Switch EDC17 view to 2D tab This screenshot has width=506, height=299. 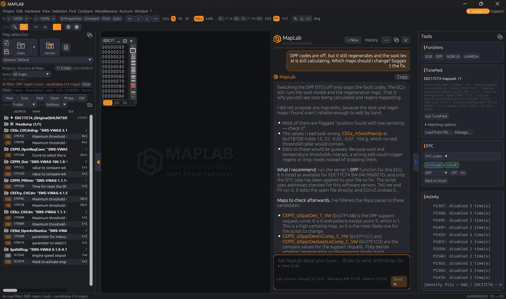pos(117,103)
